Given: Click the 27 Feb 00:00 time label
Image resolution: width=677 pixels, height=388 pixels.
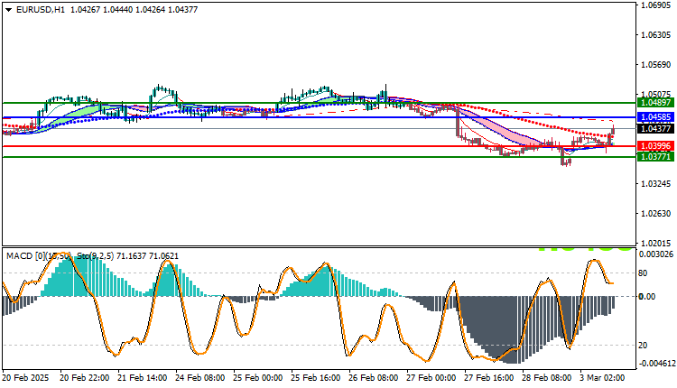Looking at the screenshot, I should (431, 378).
